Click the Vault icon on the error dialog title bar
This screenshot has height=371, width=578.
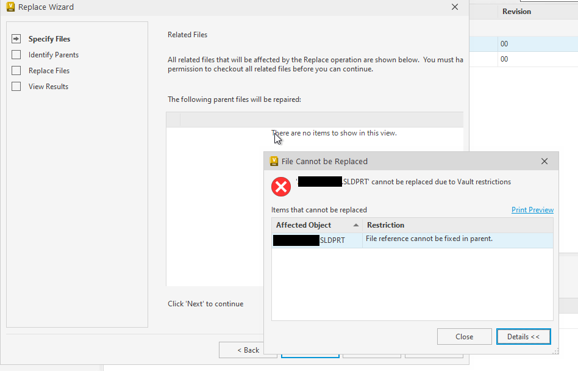pyautogui.click(x=274, y=160)
